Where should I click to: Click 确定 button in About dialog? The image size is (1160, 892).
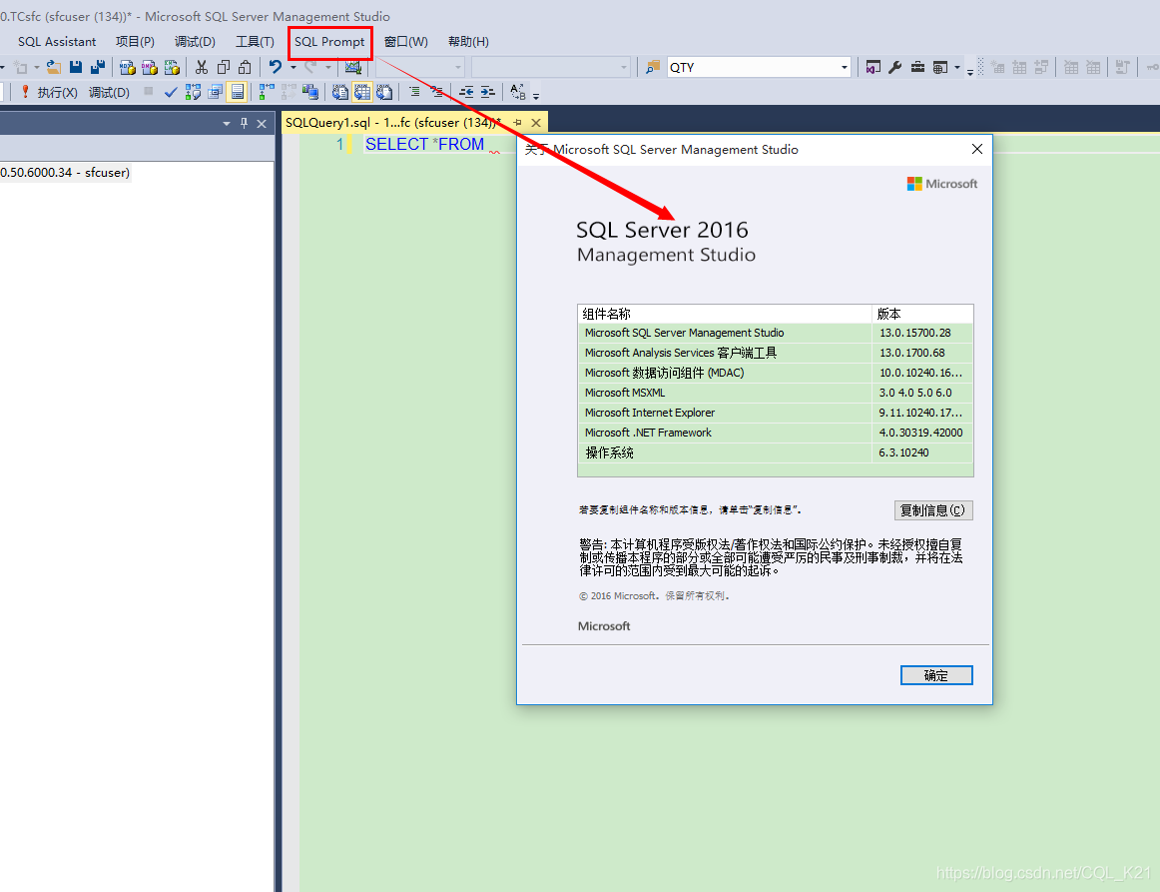point(935,675)
